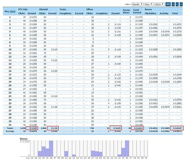Image resolution: width=185 pixels, height=161 pixels.
Task: Click day 6 row label
Action: pyautogui.click(x=10, y=35)
